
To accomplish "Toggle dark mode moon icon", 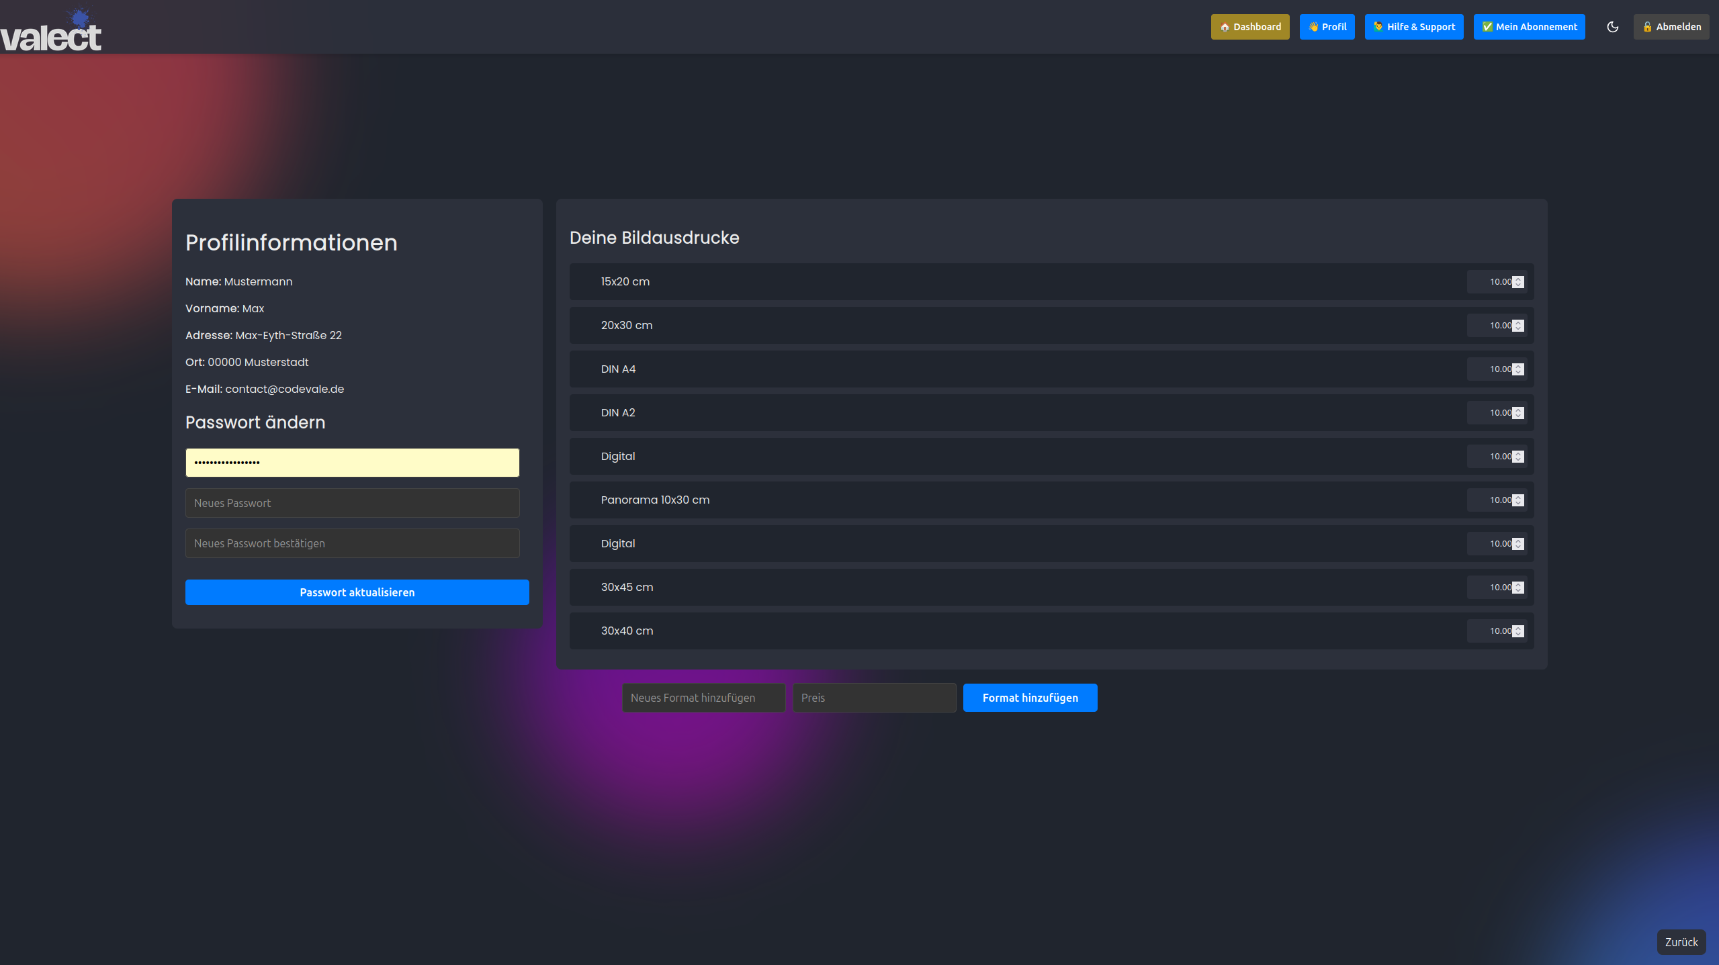I will [1612, 27].
